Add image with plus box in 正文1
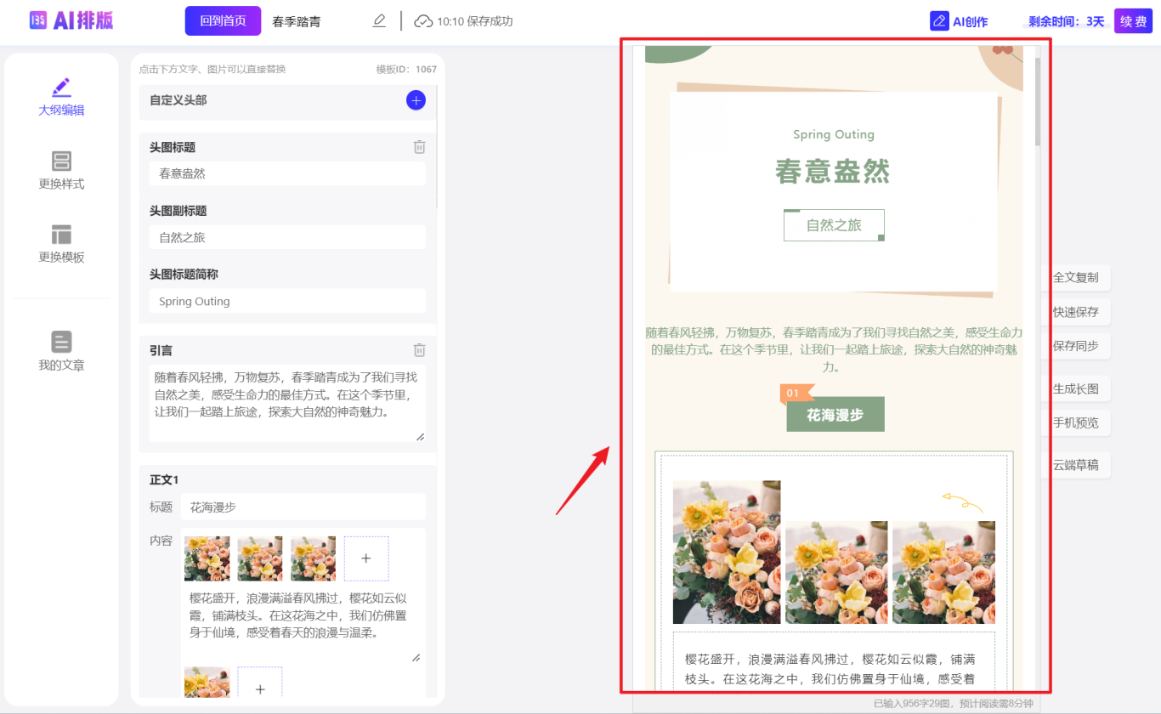Image resolution: width=1161 pixels, height=714 pixels. click(x=366, y=558)
